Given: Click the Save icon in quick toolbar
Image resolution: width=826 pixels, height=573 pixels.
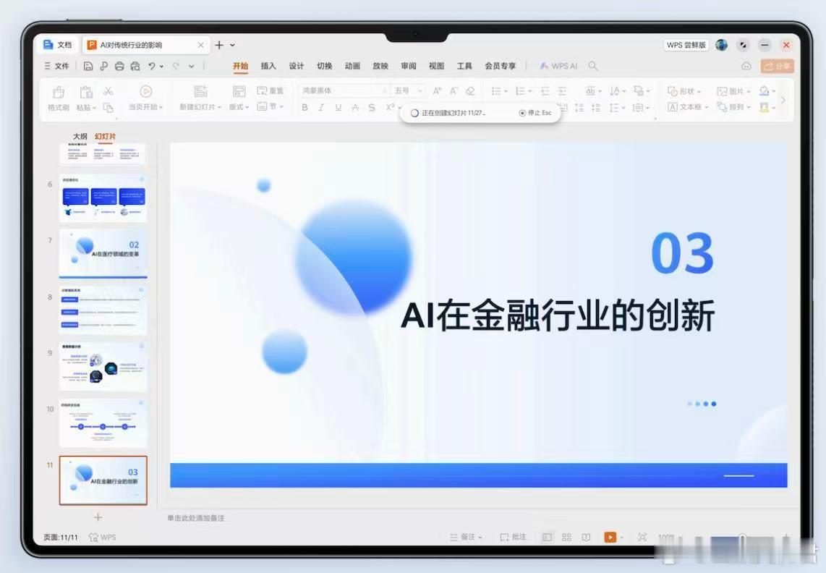Looking at the screenshot, I should click(x=88, y=66).
